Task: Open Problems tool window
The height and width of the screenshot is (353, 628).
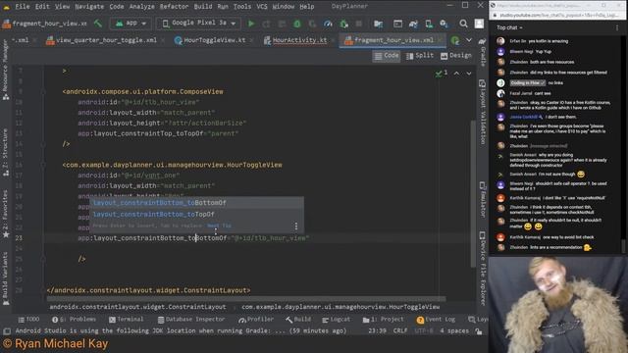Action: [75, 320]
